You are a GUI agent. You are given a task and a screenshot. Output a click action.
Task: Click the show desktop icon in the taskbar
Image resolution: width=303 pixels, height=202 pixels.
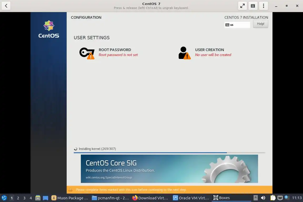(46, 198)
